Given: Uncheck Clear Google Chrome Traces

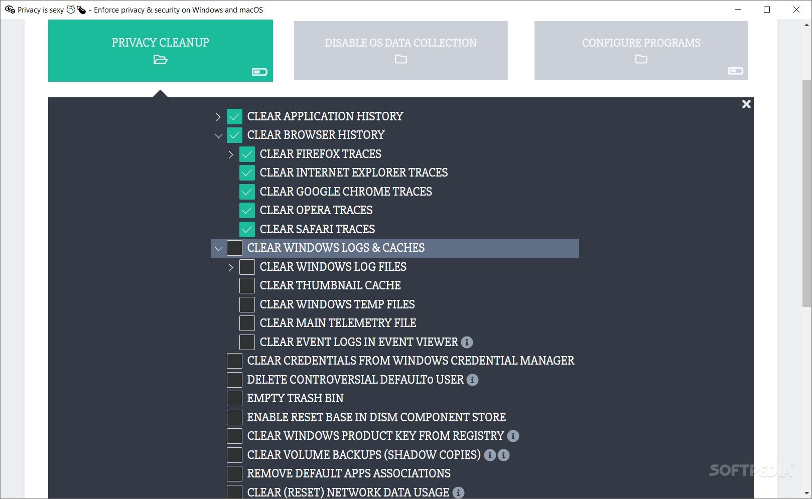Looking at the screenshot, I should [x=247, y=192].
